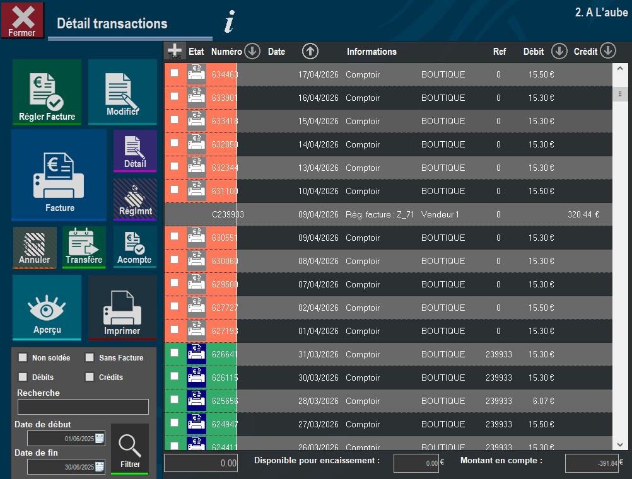Screen dimensions: 632x479
Task: Click the information 'i' icon
Action: (230, 22)
